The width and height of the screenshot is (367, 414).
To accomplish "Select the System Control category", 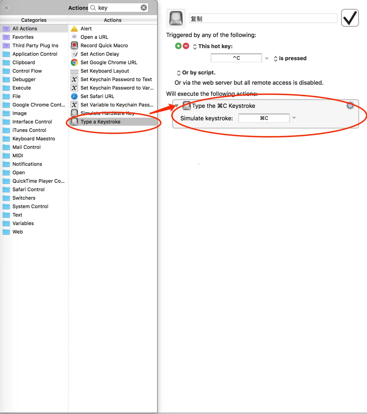I will (34, 207).
